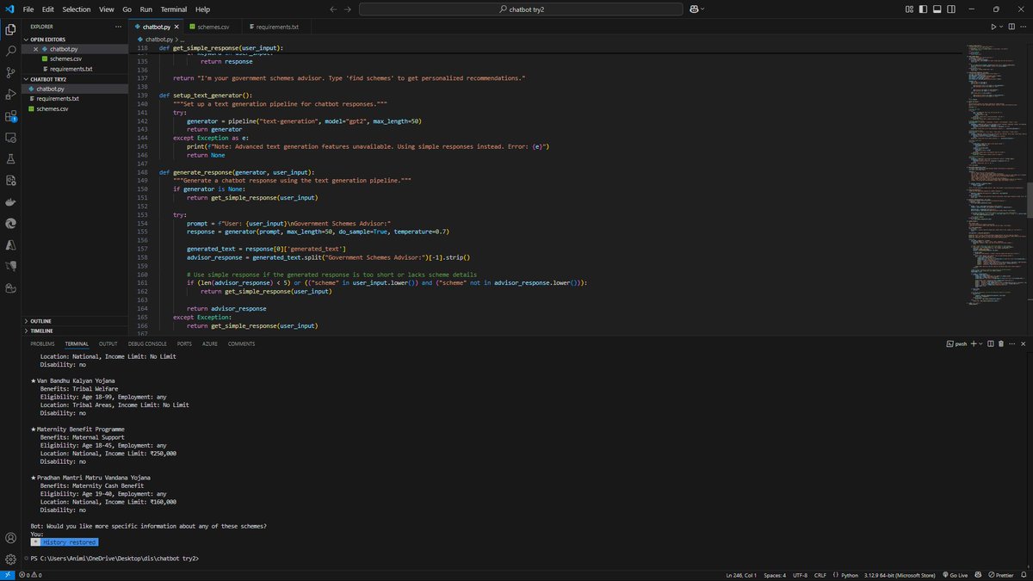Split the terminal
Screen dimensions: 1033x581
coord(991,343)
